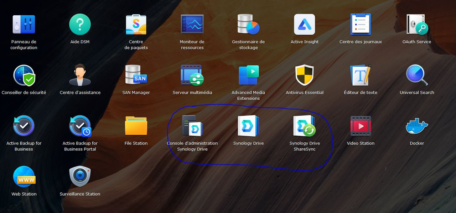Open SAN Manager

pyautogui.click(x=136, y=75)
